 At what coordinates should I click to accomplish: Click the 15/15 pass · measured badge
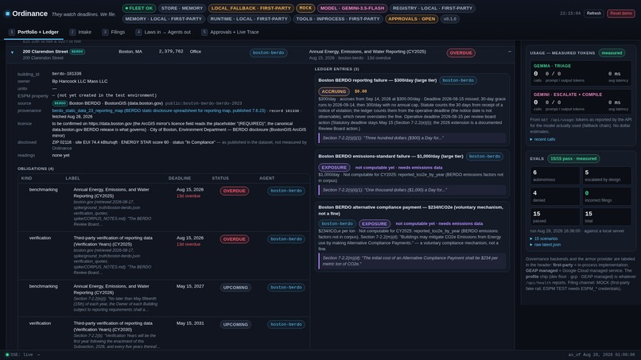click(573, 159)
